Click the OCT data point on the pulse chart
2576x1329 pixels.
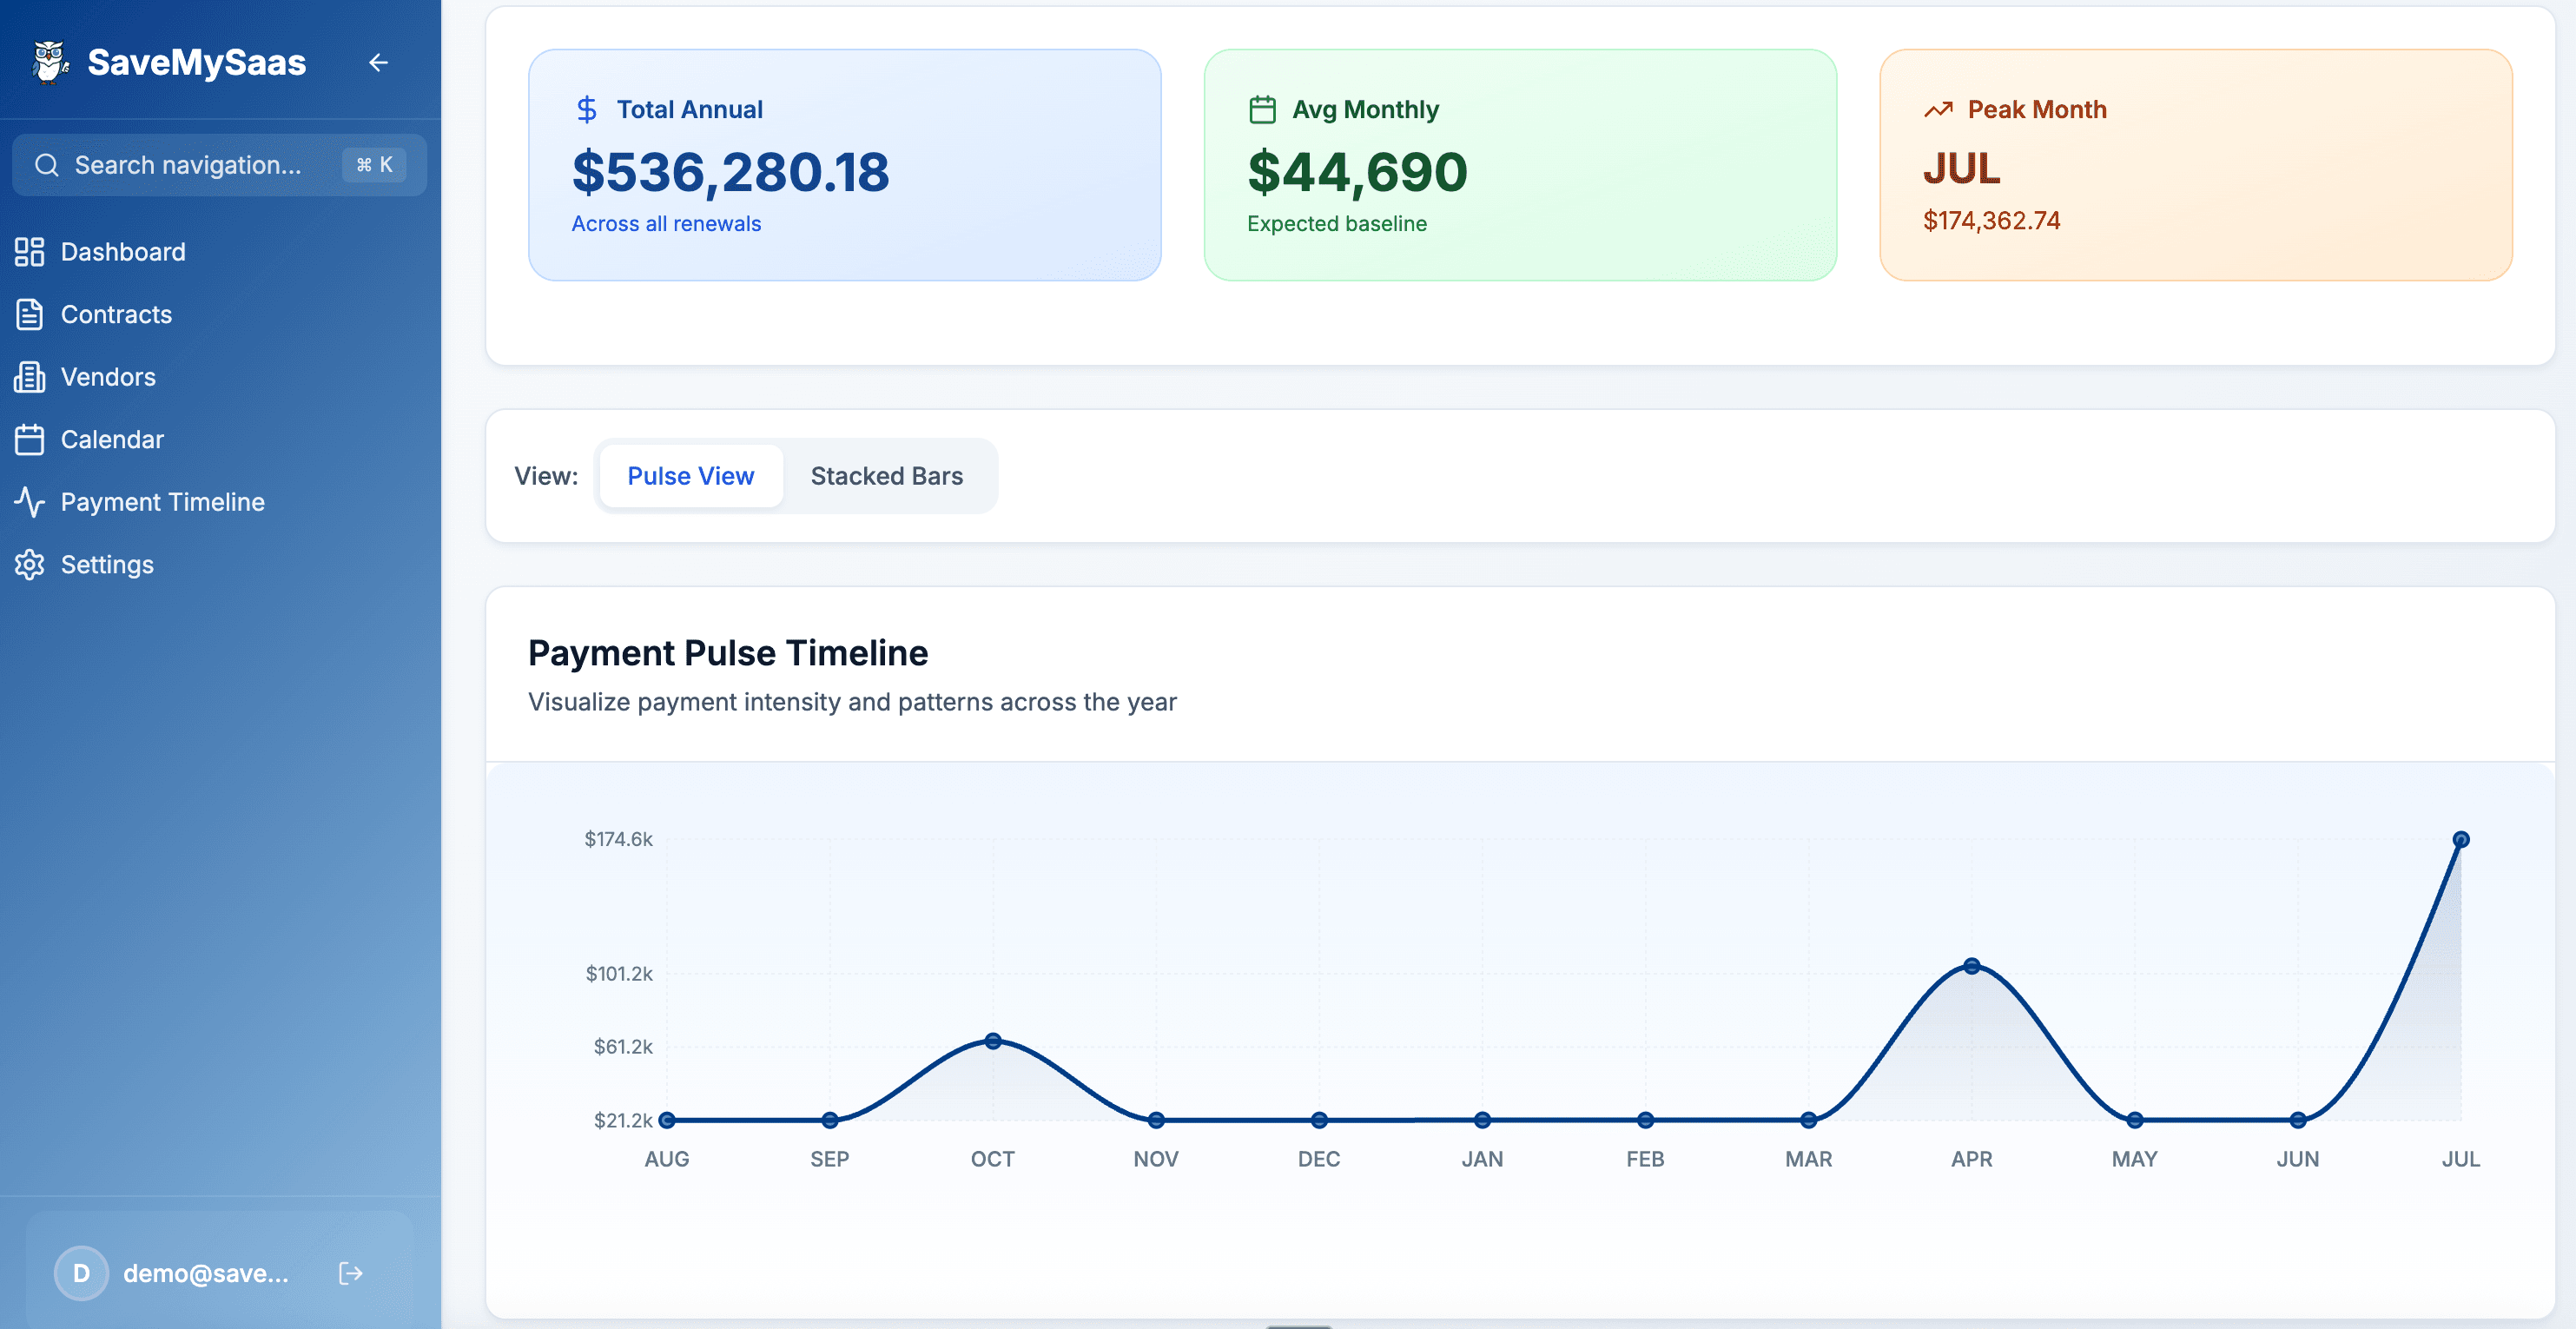coord(993,1041)
